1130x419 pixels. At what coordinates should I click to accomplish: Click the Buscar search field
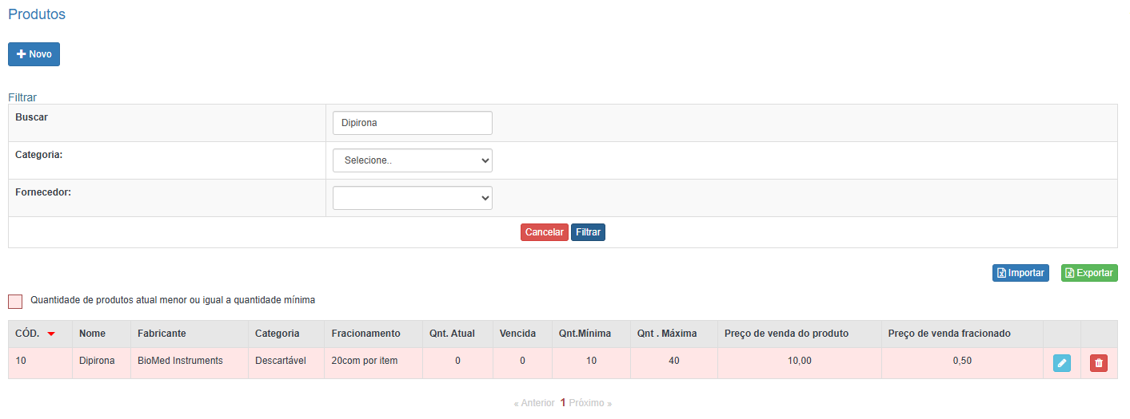[412, 123]
